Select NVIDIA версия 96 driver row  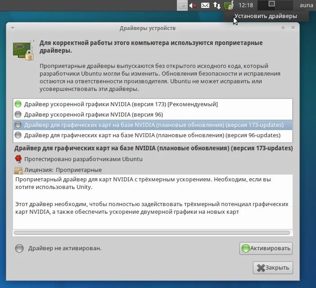coord(153,115)
